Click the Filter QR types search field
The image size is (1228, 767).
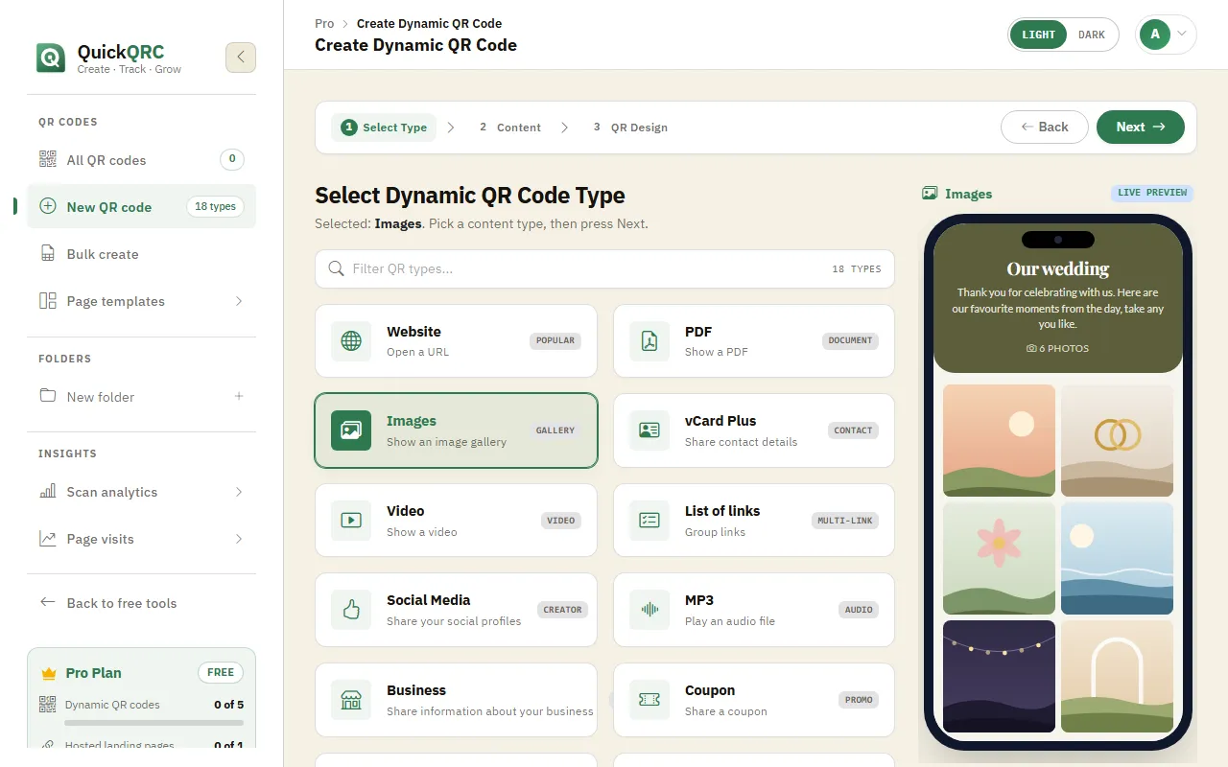point(604,269)
